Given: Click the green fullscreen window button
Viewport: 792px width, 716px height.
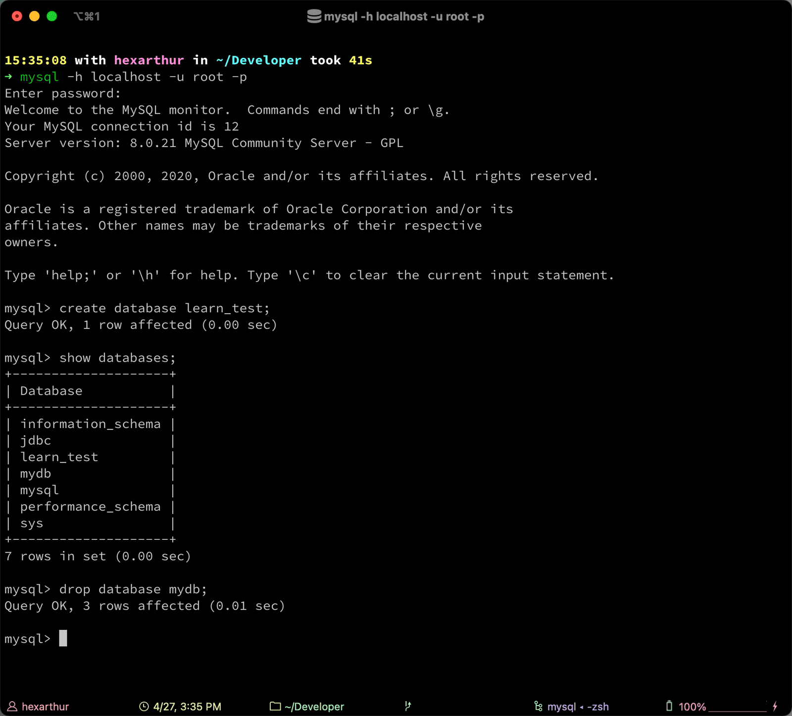Looking at the screenshot, I should (51, 16).
